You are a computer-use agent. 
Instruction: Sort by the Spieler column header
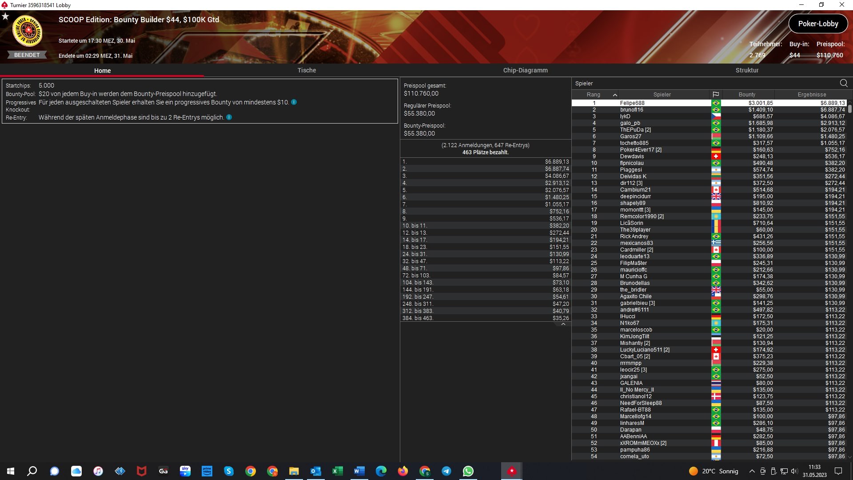pos(662,95)
